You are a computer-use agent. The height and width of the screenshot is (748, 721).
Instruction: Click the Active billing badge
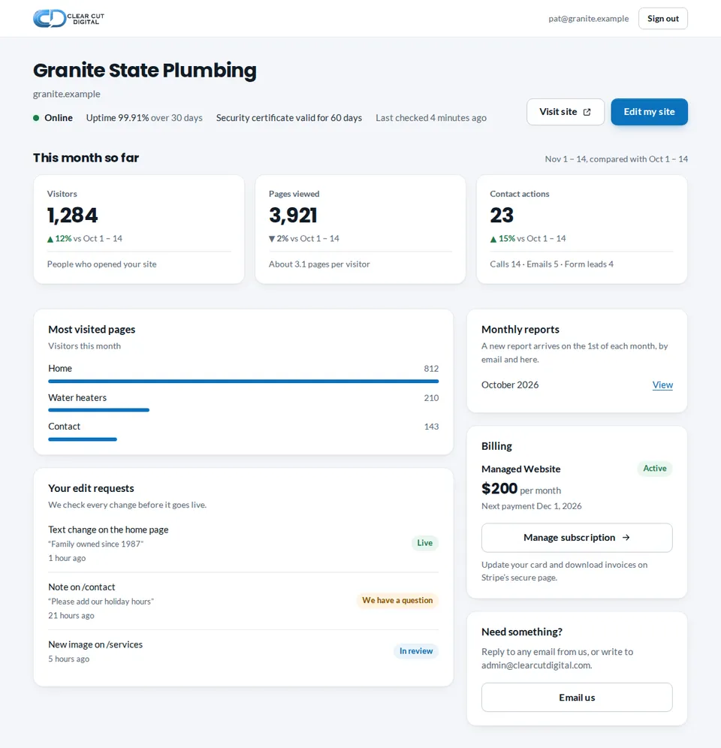coord(655,469)
